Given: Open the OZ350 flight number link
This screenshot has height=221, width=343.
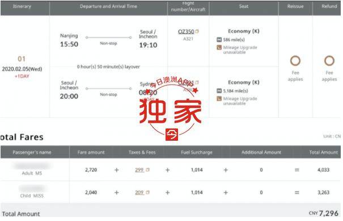Looking at the screenshot, I should 186,32.
